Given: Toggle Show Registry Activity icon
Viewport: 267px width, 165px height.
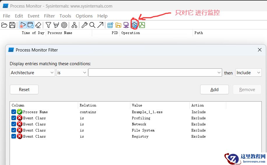Looking at the screenshot, I should tap(110, 25).
